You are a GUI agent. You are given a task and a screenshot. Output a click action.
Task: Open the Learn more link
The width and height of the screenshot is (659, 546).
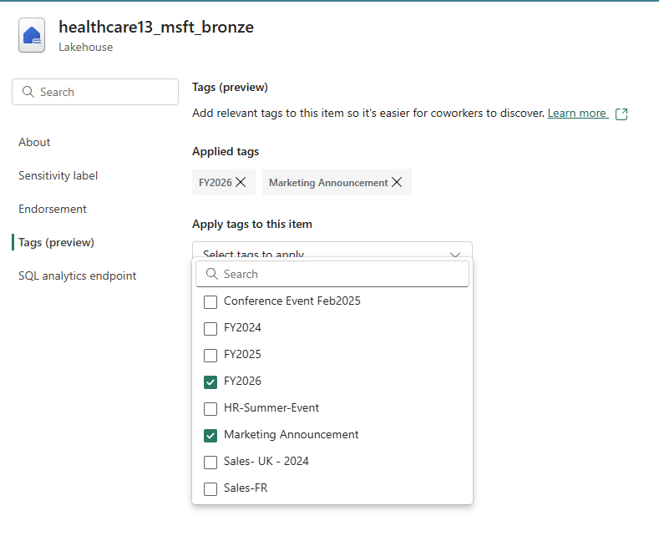tap(576, 113)
